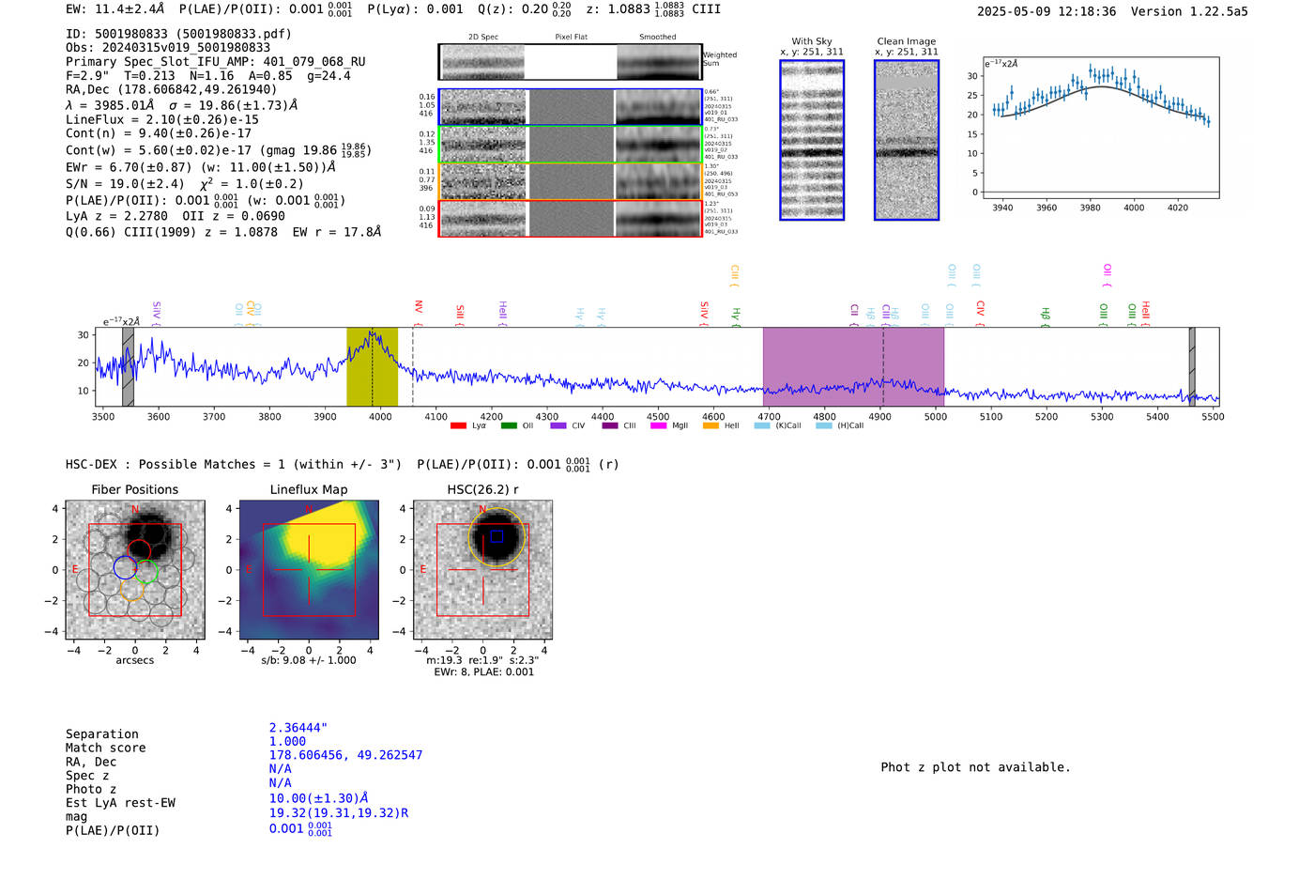Screen dimensions: 1314x895
Task: Select the green-bordered 2D spec fiber row
Action: point(571,145)
